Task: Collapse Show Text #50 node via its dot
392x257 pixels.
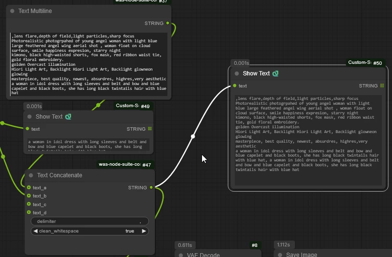Action: click(x=237, y=73)
